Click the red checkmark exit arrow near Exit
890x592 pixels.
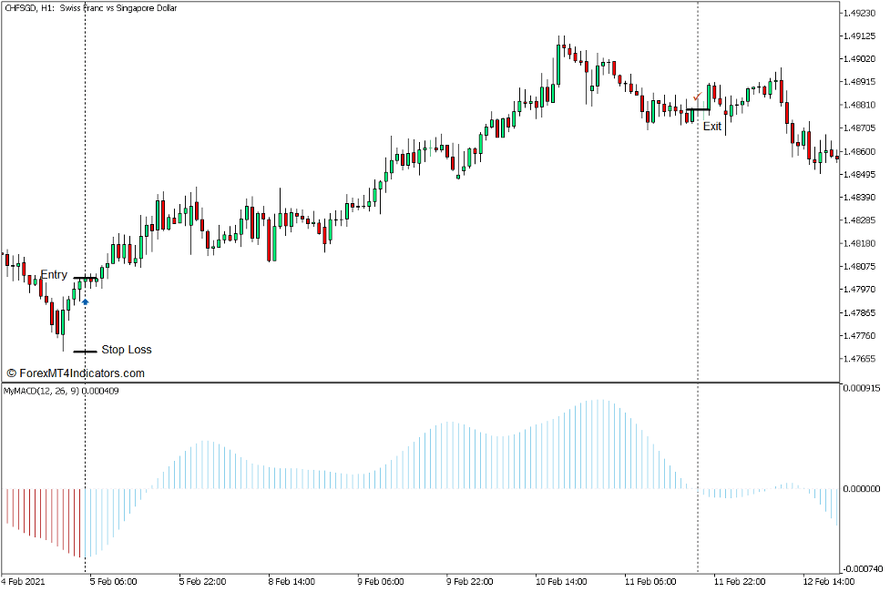pos(696,95)
